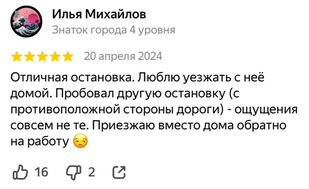
Task: Click the phrase "Отличная остановка"
Action: tap(71, 79)
